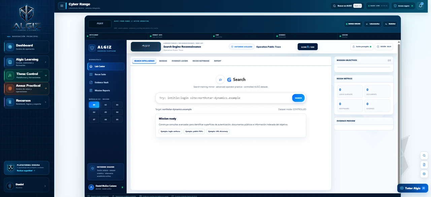
Task: Open Mission Reports in workspace
Action: click(106, 91)
